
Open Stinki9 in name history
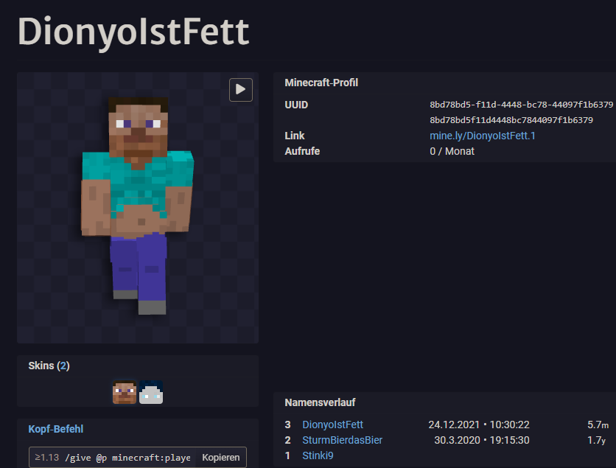point(318,455)
